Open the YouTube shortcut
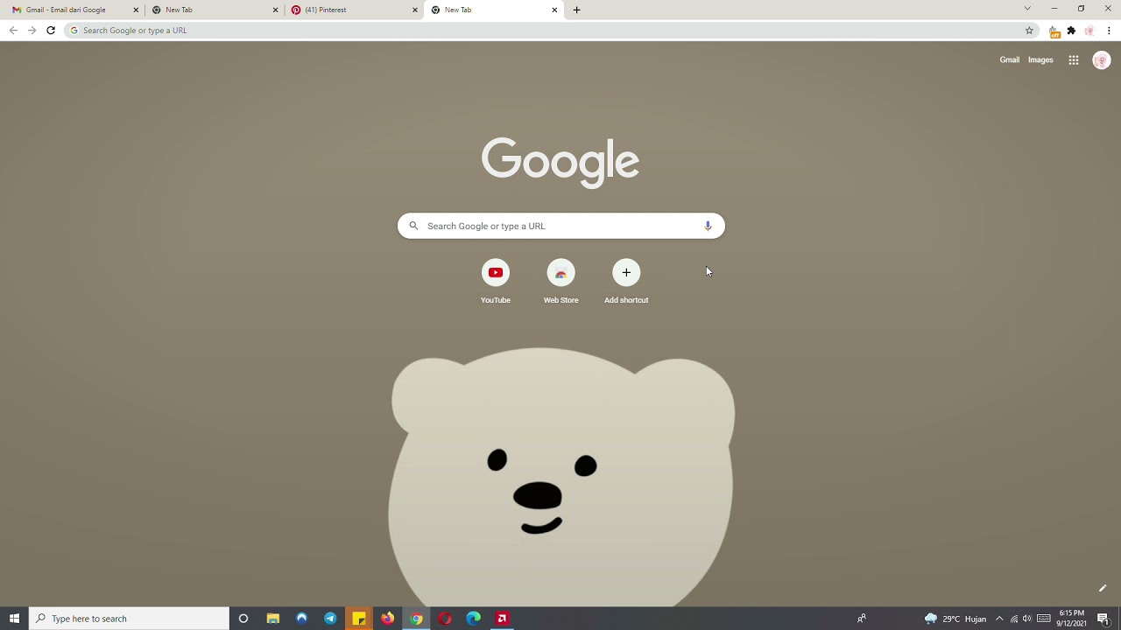 pos(496,282)
